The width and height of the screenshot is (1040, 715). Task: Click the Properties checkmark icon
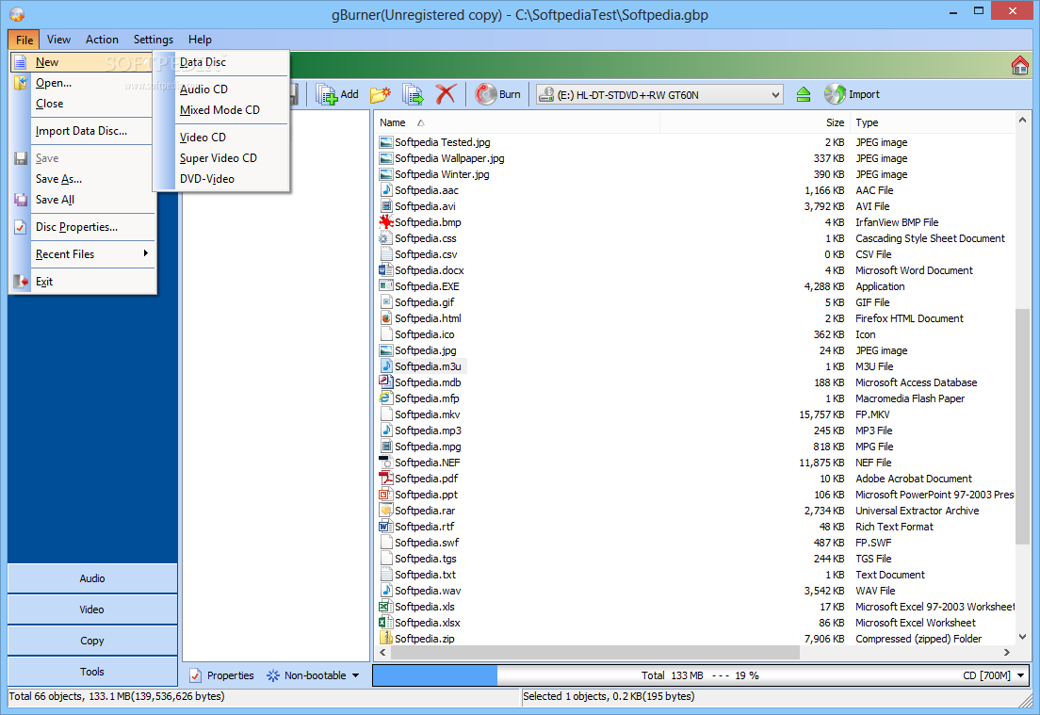(x=195, y=675)
